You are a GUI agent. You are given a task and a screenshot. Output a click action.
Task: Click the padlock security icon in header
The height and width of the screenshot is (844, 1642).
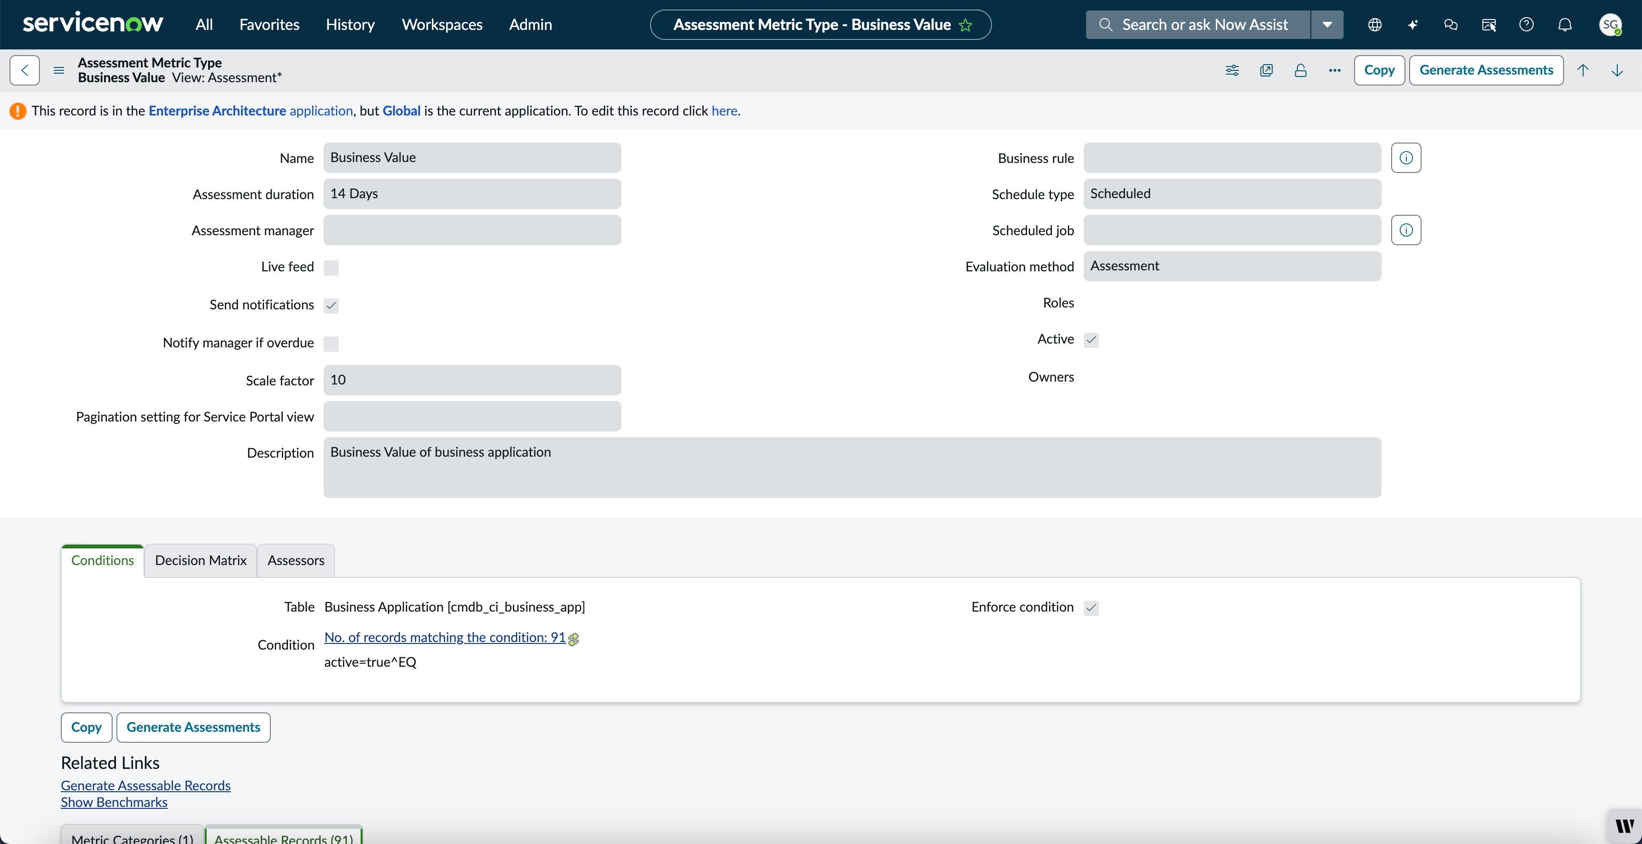tap(1300, 70)
